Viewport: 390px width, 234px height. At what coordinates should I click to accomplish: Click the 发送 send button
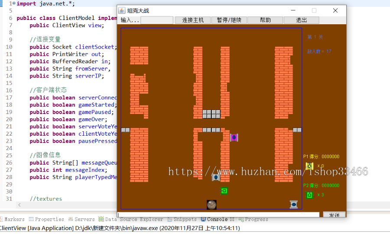pyautogui.click(x=334, y=214)
